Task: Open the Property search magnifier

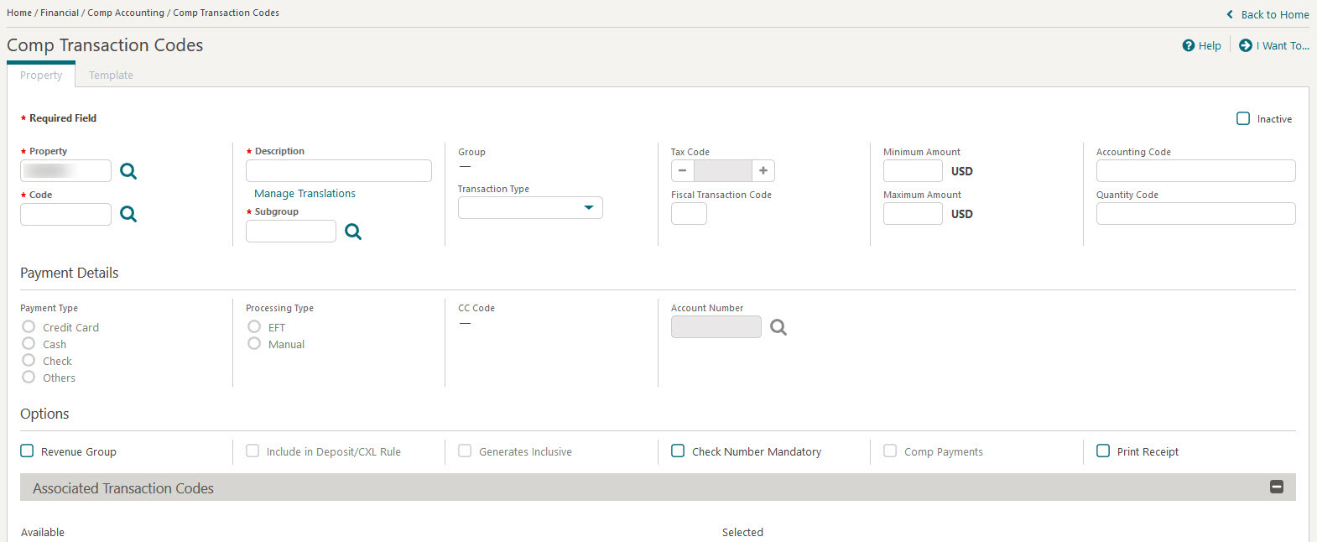Action: pyautogui.click(x=128, y=171)
